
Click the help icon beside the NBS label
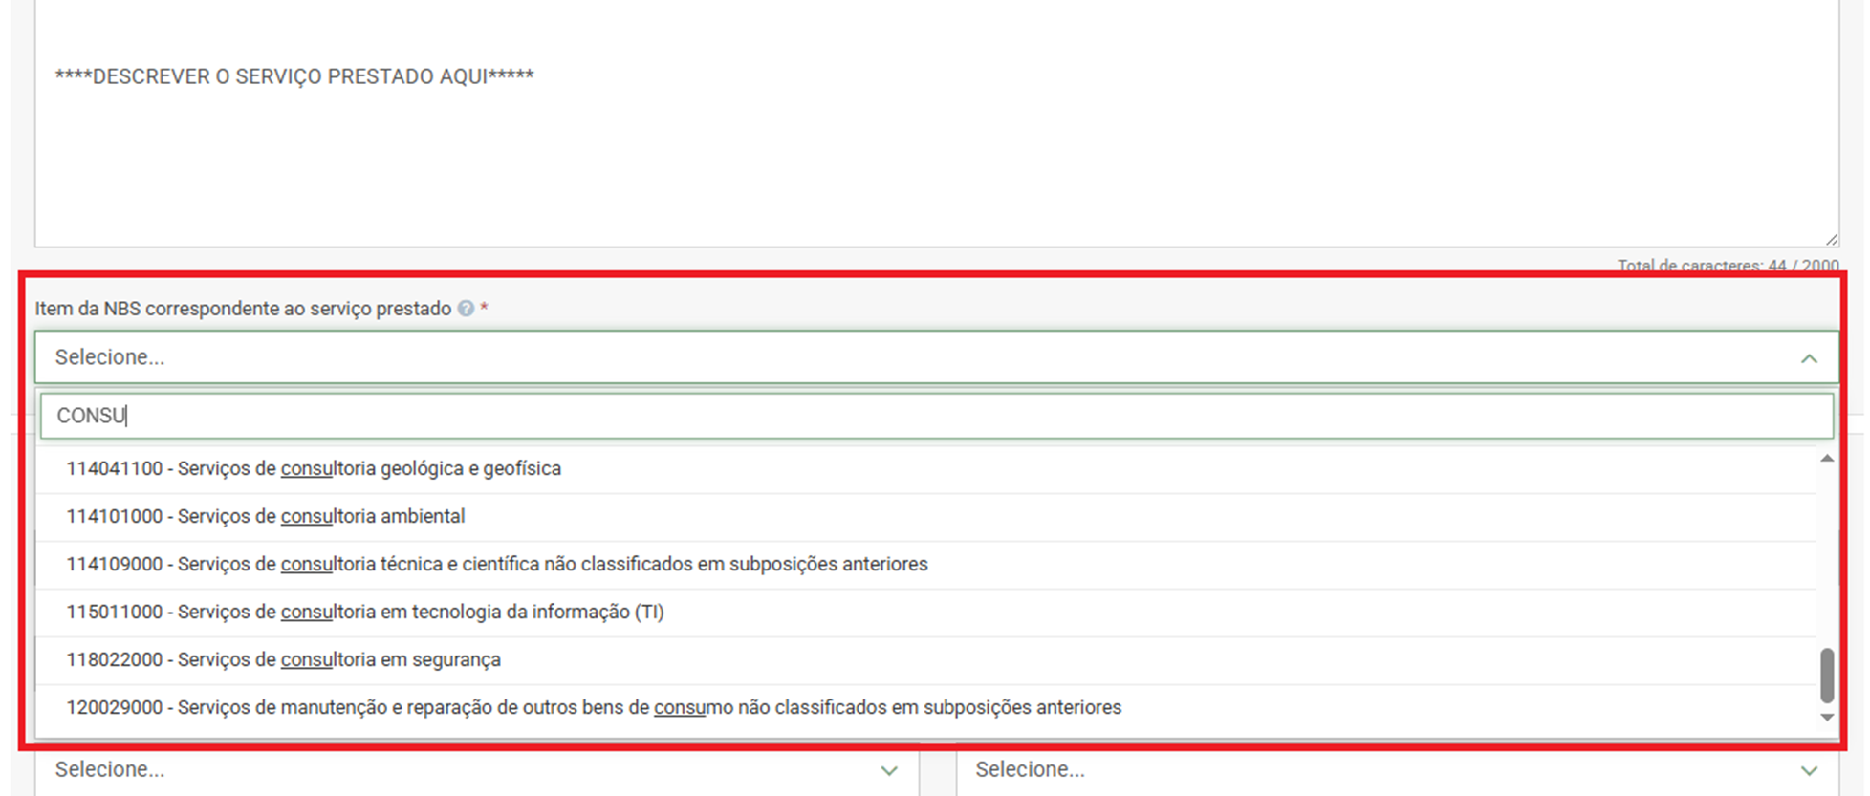click(x=466, y=309)
